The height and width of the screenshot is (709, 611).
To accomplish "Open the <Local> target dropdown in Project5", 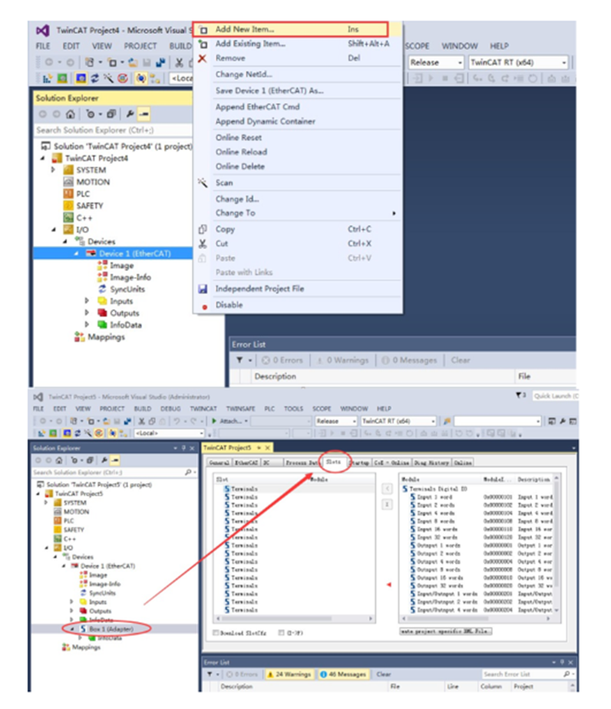I will click(x=201, y=433).
